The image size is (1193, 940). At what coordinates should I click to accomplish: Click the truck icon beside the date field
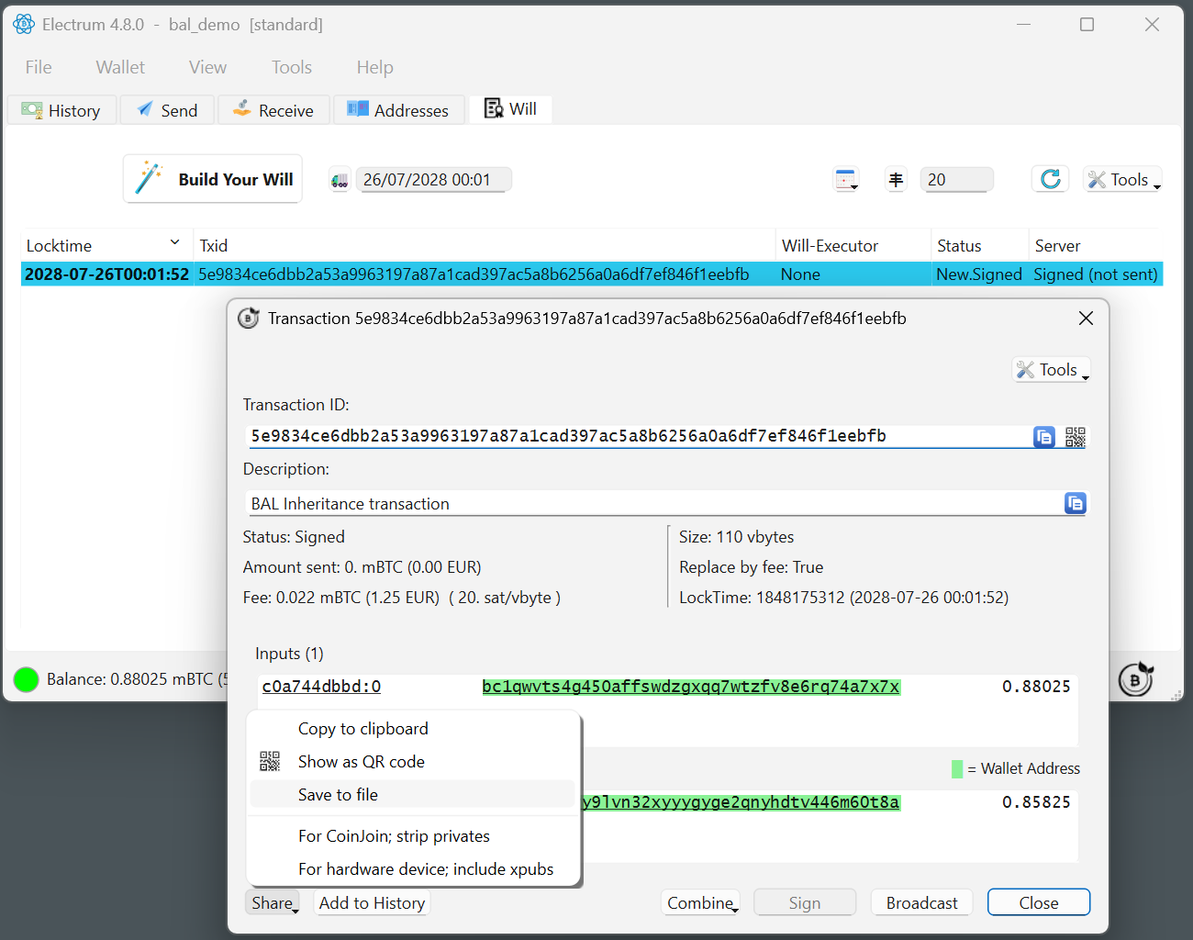coord(340,180)
